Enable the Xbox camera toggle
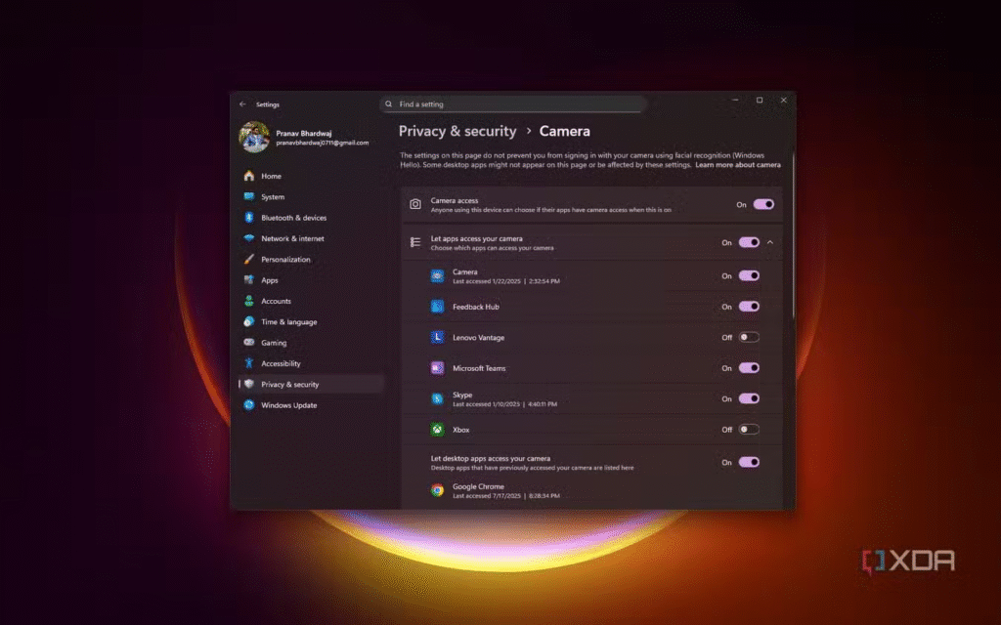The height and width of the screenshot is (625, 1001). [x=749, y=430]
